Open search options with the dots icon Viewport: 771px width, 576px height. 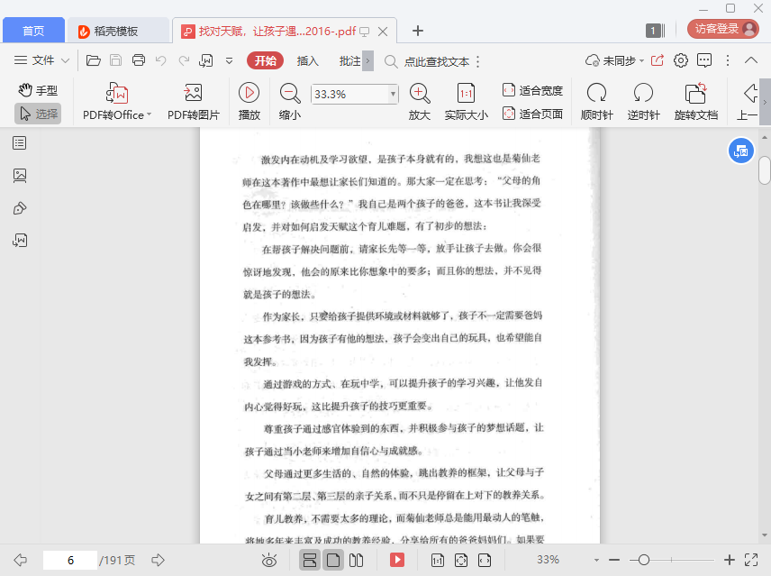[x=478, y=61]
